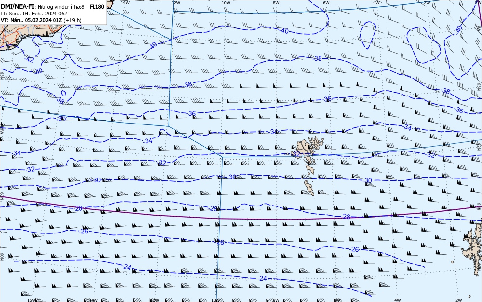
Task: Click the 'C' cold centre marker
Action: 63,93
